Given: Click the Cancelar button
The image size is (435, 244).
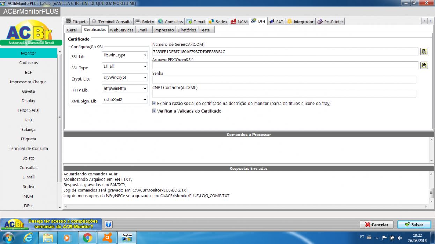Looking at the screenshot, I should [x=376, y=224].
